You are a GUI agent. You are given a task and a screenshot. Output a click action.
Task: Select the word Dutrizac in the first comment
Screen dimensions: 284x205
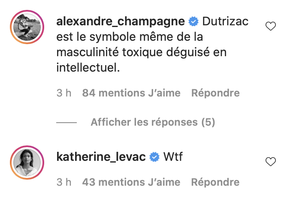(x=225, y=21)
